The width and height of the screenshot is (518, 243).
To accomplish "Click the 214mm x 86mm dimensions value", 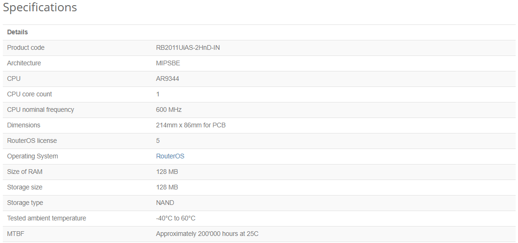I will (191, 125).
